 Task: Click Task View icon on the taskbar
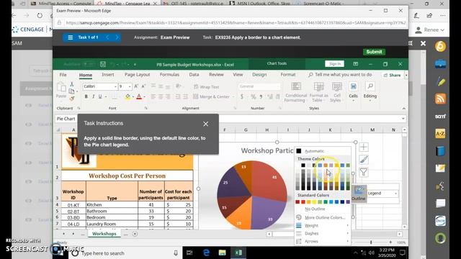189,253
